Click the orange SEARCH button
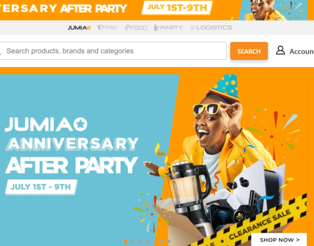The width and height of the screenshot is (314, 246). 249,51
